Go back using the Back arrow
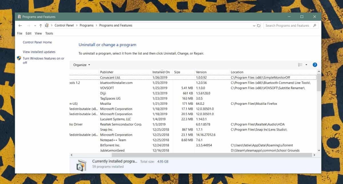Screen dimensions: 343x184 [x=20, y=26]
